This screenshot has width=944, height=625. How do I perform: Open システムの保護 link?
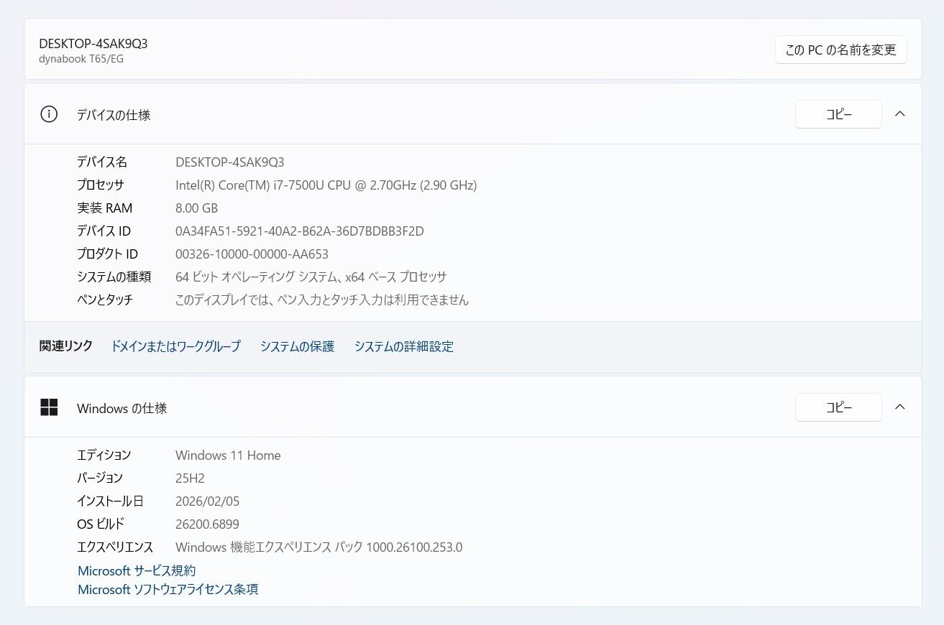tap(297, 346)
